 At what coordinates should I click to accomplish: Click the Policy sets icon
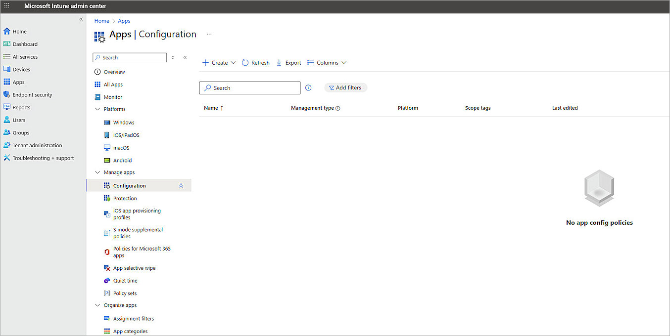pyautogui.click(x=107, y=293)
